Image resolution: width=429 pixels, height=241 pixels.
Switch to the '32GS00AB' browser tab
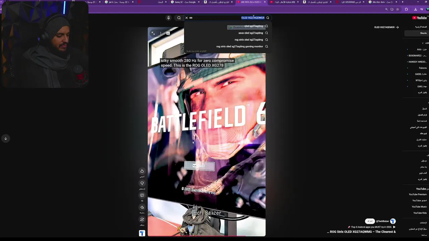coord(350,2)
